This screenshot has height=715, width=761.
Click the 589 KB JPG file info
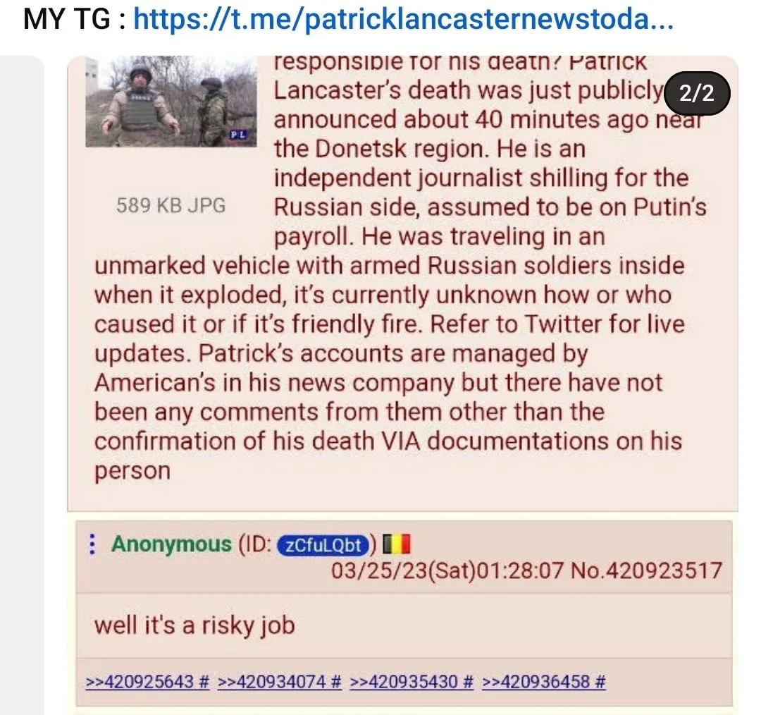(x=171, y=205)
